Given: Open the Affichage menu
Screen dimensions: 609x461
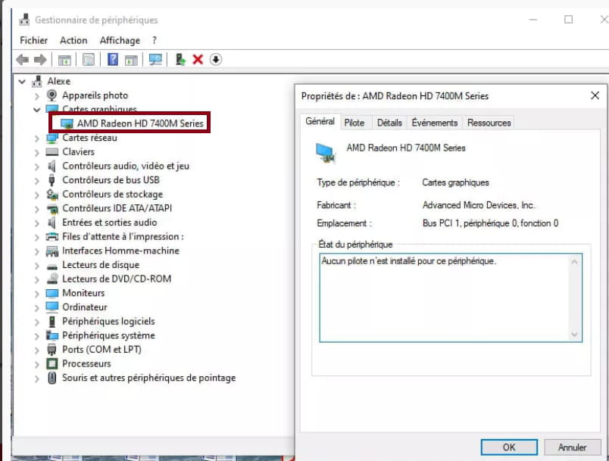Looking at the screenshot, I should point(120,40).
